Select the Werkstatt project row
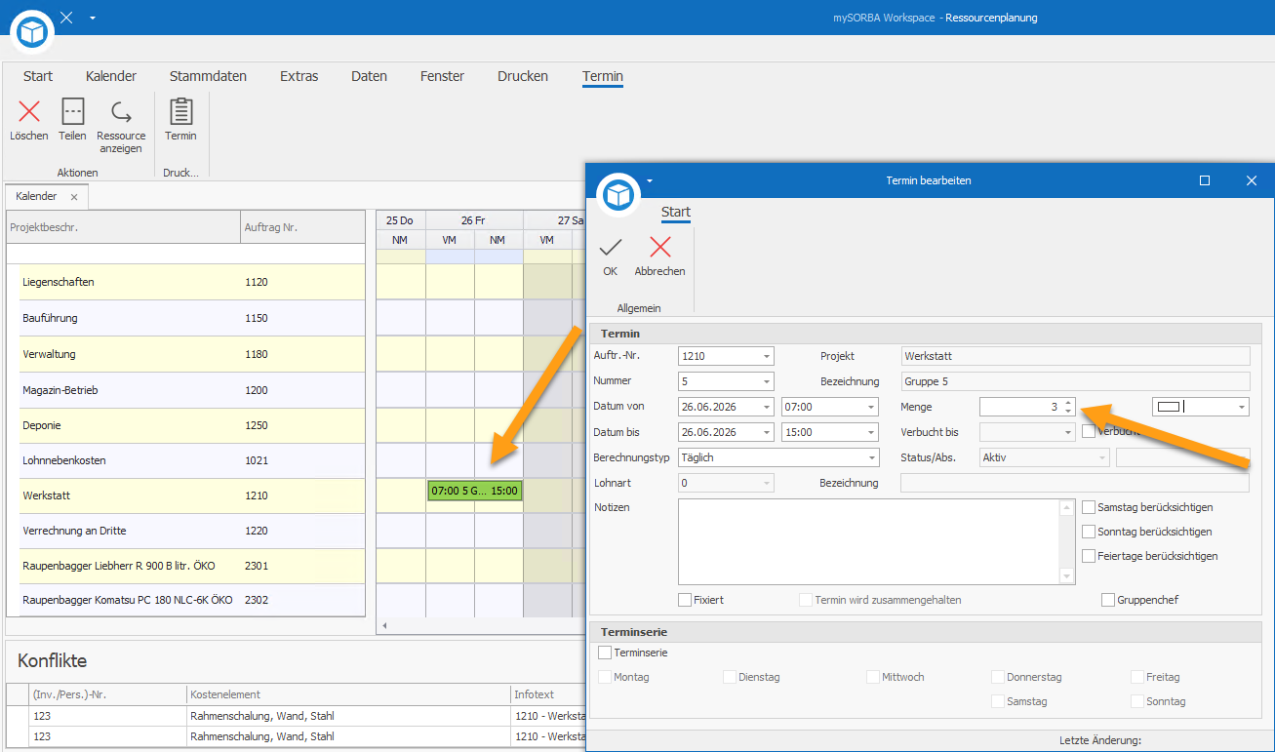Image resolution: width=1275 pixels, height=752 pixels. 185,495
